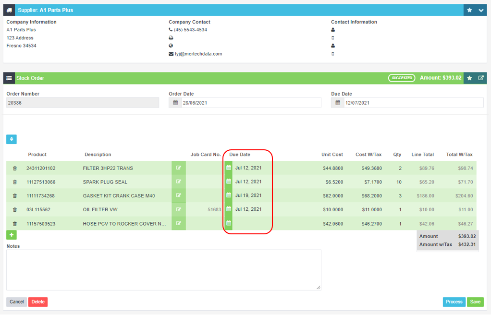Image resolution: width=491 pixels, height=315 pixels.
Task: Click the Jul 19, 2021 due date
Action: coord(248,195)
